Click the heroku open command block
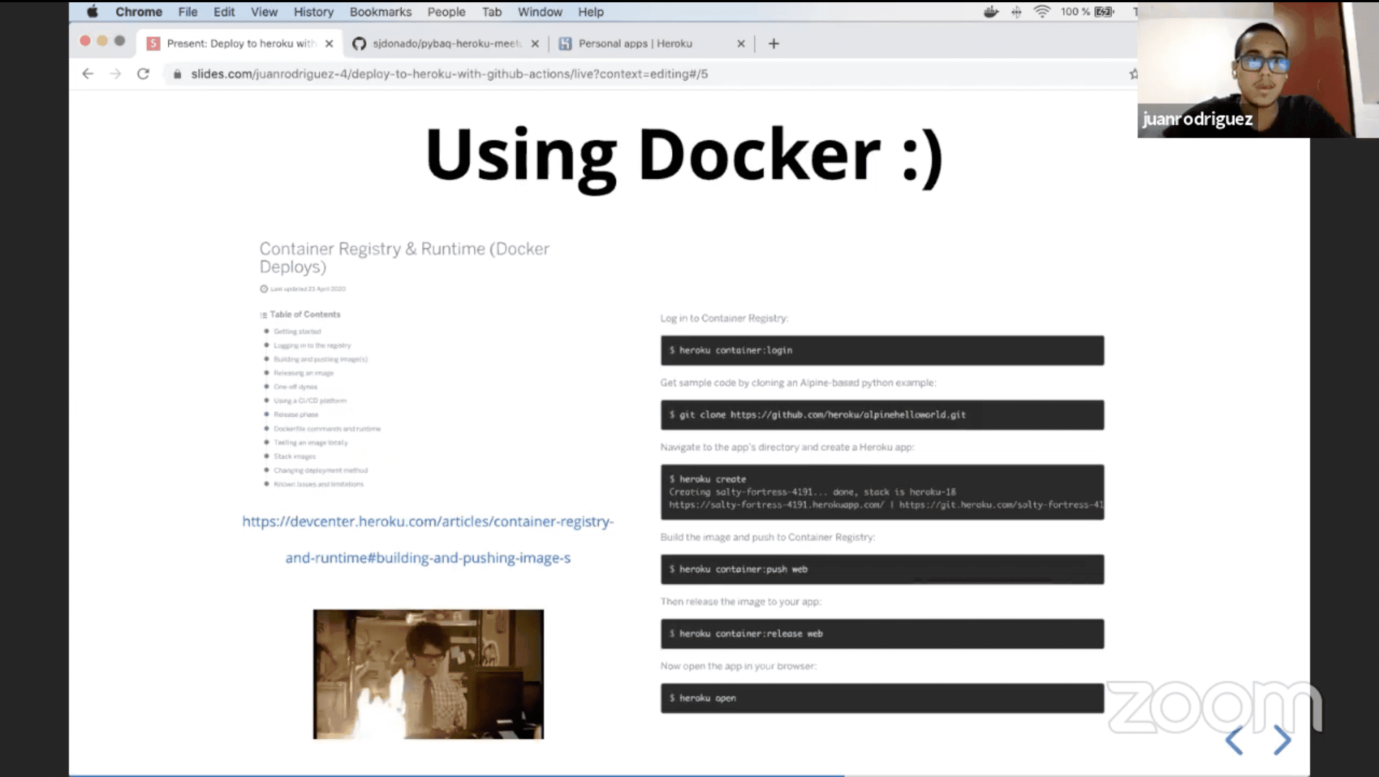Viewport: 1379px width, 777px height. click(x=882, y=698)
